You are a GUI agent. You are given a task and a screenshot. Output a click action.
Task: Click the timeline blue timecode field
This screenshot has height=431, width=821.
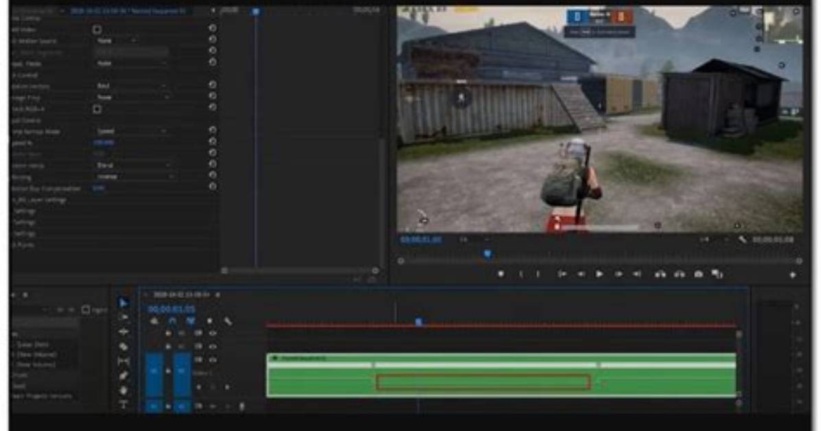point(171,310)
